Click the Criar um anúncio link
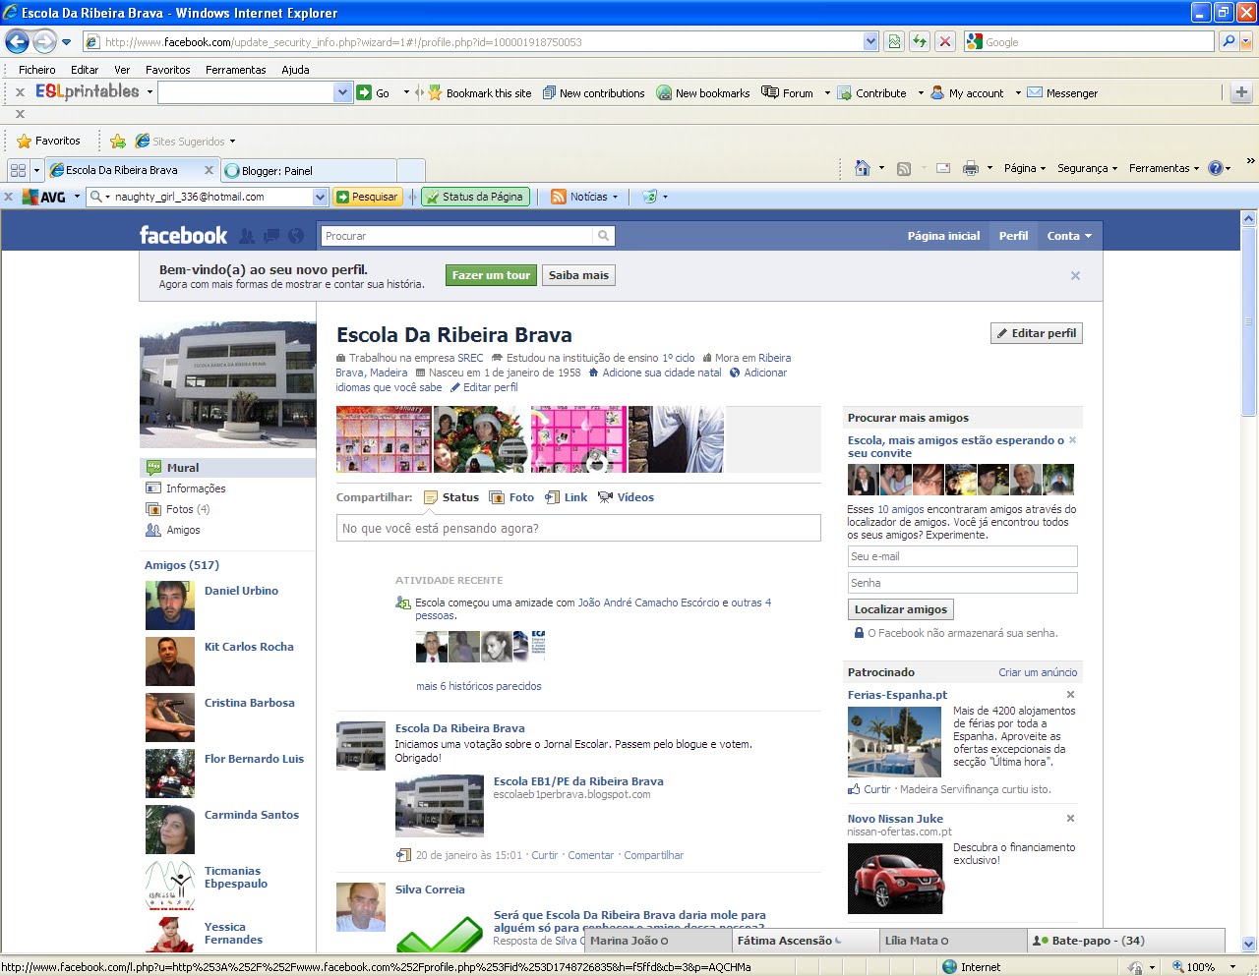The width and height of the screenshot is (1259, 976). pyautogui.click(x=1038, y=672)
